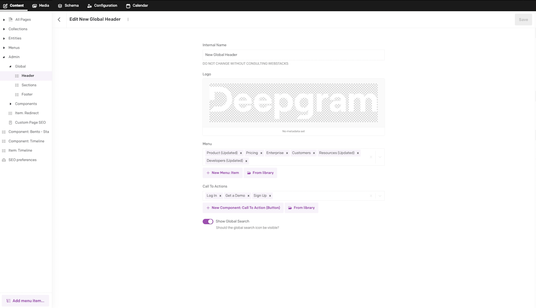The height and width of the screenshot is (308, 536).
Task: Toggle Show Global Search switch
Action: click(208, 221)
